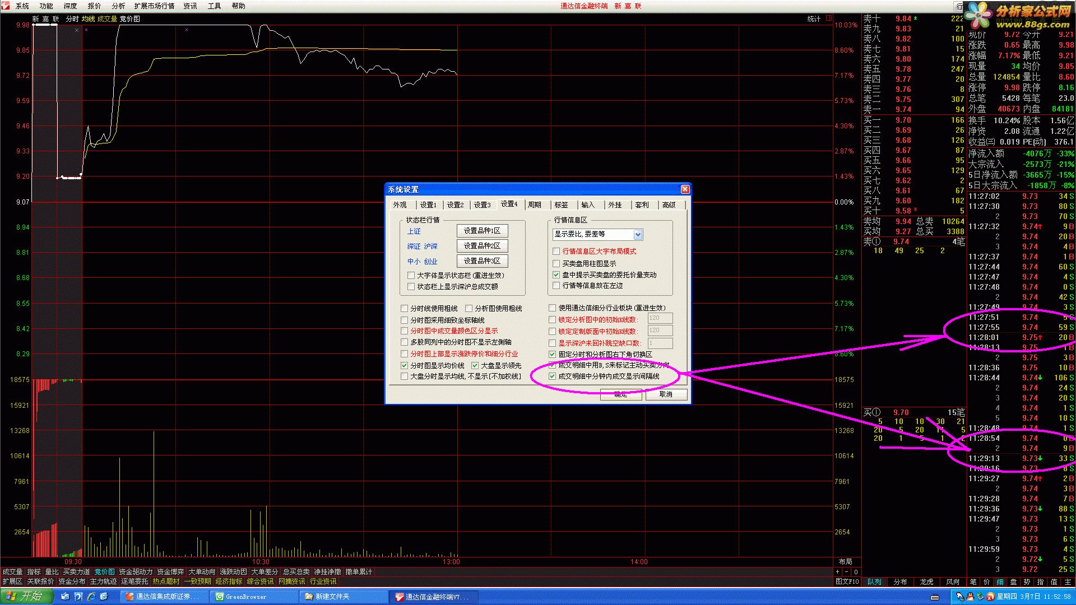Select the 队列 tab in the quote panel
This screenshot has height=605, width=1076.
[874, 582]
